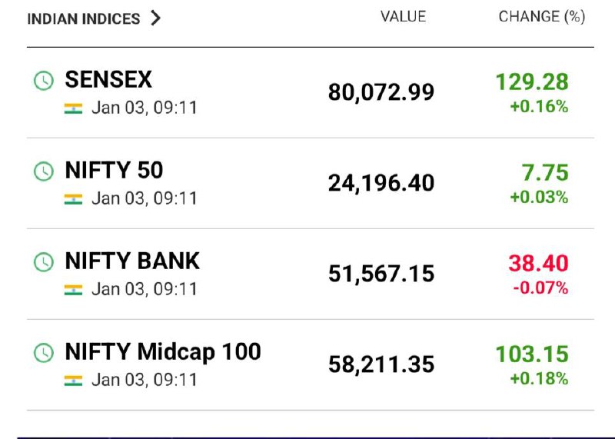Click the clock icon beside NIFTY Midcap 100

point(44,353)
